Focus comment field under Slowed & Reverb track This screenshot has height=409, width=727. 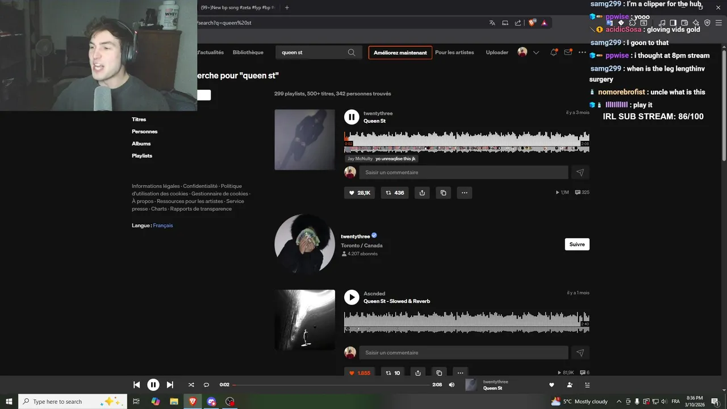(x=463, y=353)
